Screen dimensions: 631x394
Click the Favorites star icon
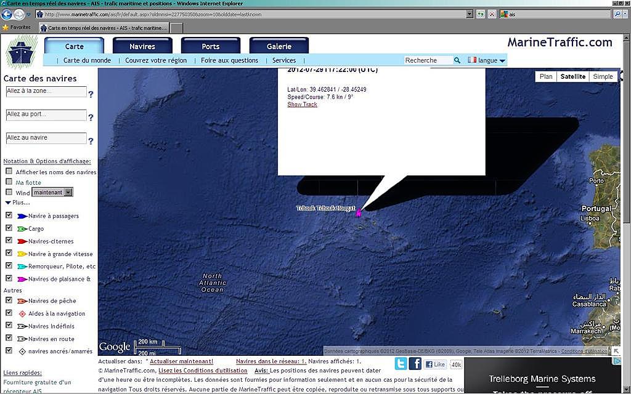(x=5, y=27)
